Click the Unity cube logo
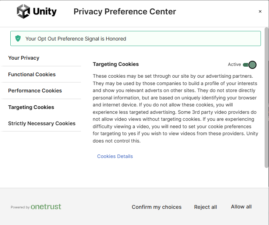The width and height of the screenshot is (269, 225). coord(23,11)
